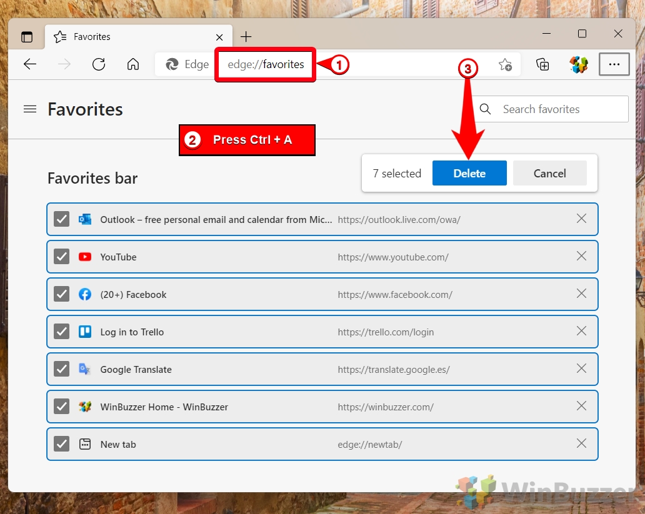645x514 pixels.
Task: Click the YouTube favorite title
Action: pos(119,257)
